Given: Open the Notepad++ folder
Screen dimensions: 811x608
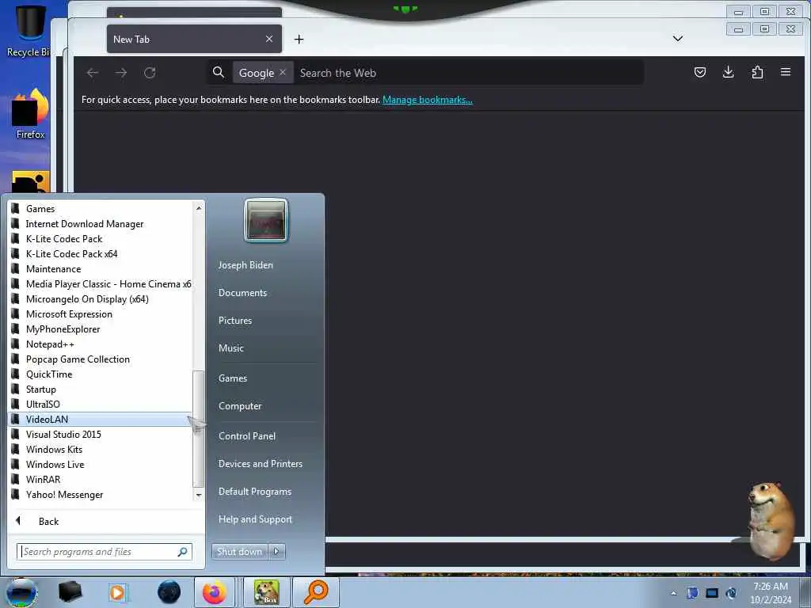Looking at the screenshot, I should click(x=101, y=344).
